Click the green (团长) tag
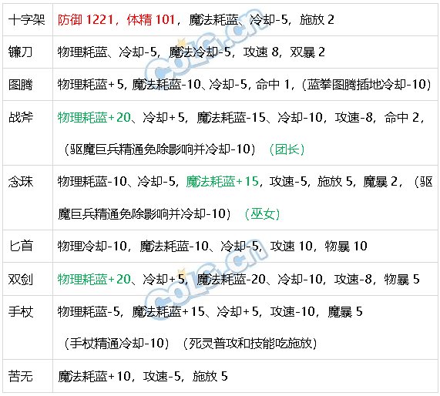Image resolution: width=440 pixels, height=396 pixels. 287,149
